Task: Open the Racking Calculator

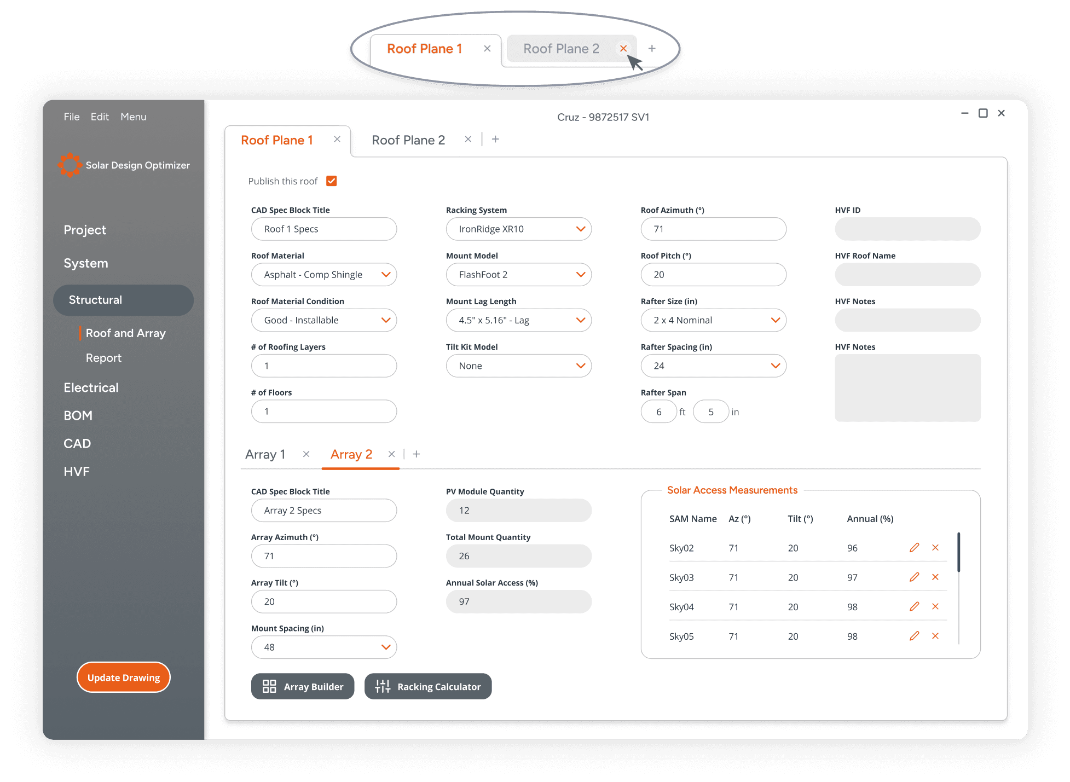Action: tap(428, 687)
